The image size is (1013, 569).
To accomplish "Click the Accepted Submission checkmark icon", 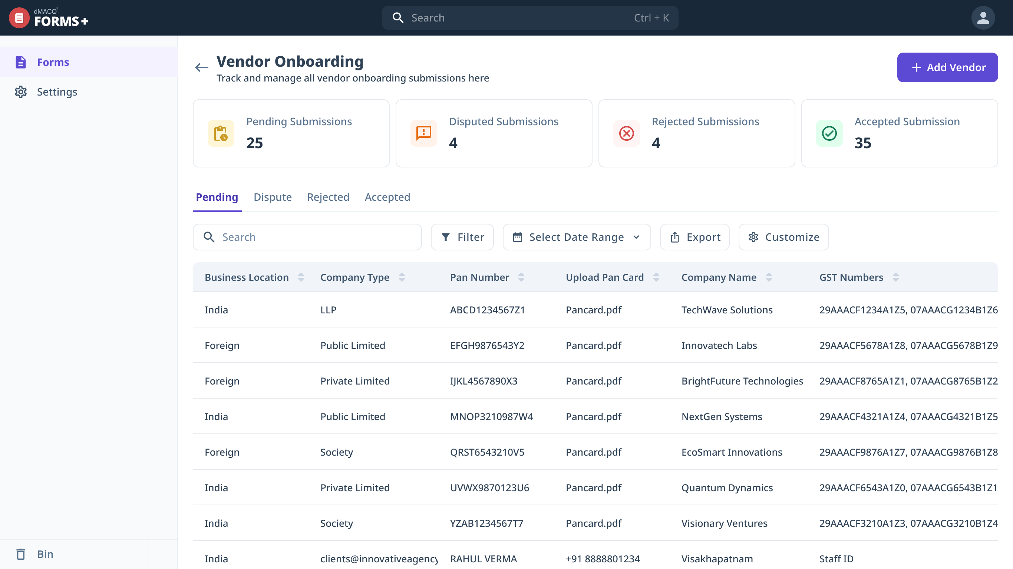I will (829, 133).
